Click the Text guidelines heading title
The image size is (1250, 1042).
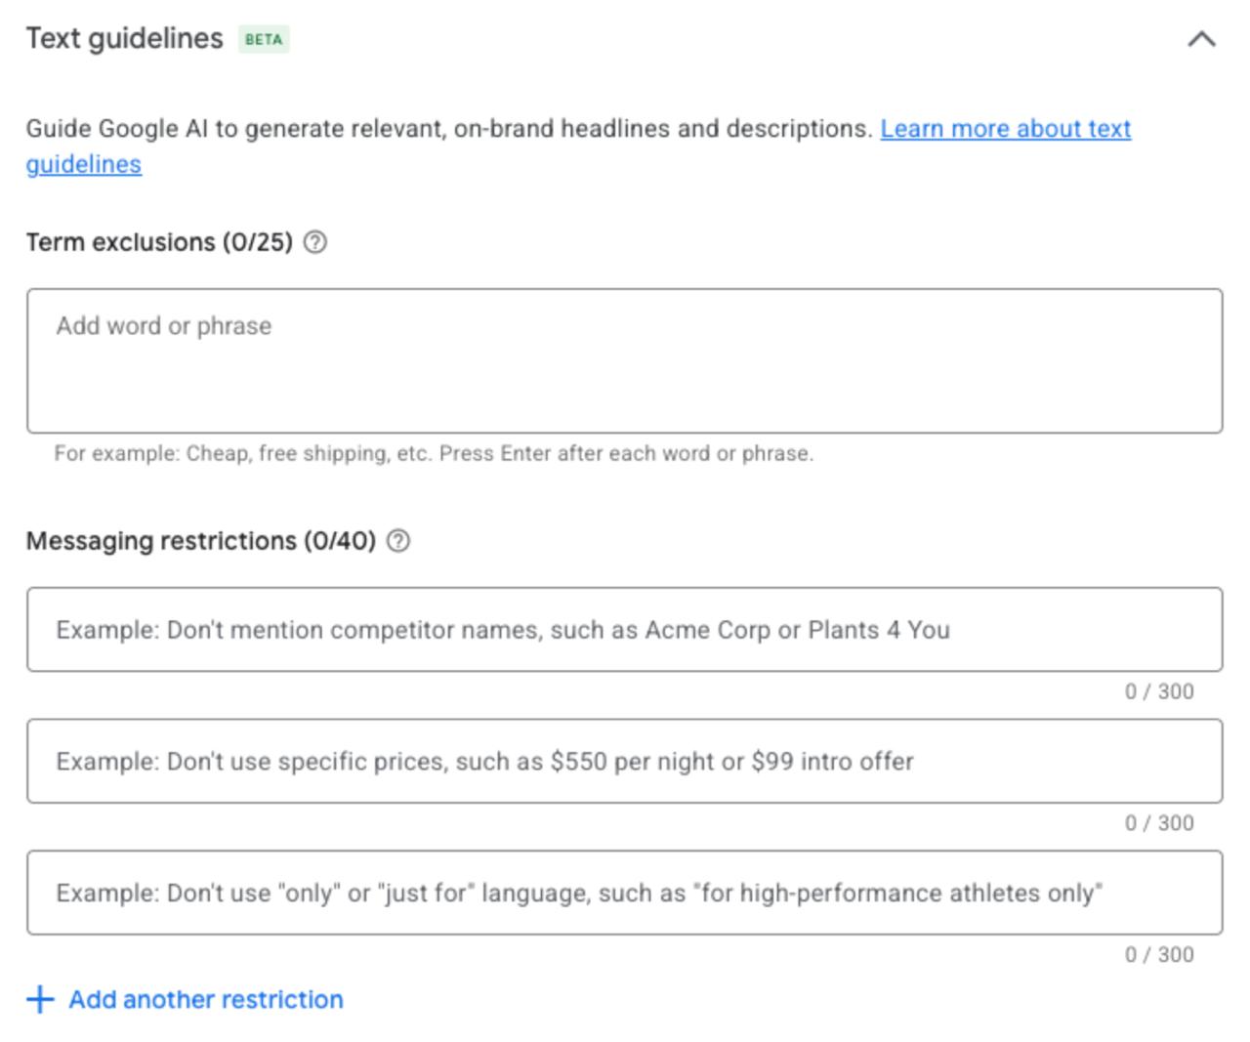point(125,39)
